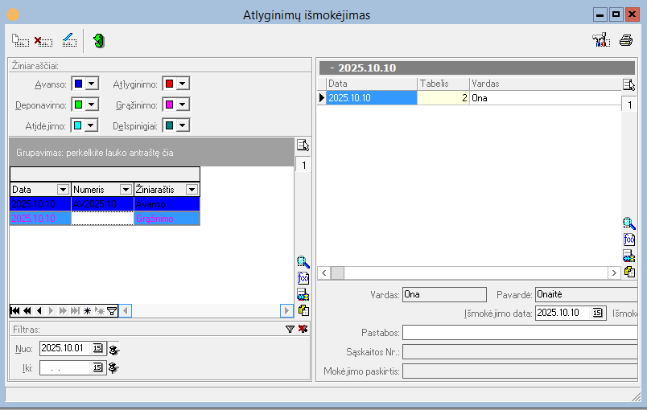This screenshot has width=647, height=410.
Task: Click the Pastabos input field
Action: (x=520, y=333)
